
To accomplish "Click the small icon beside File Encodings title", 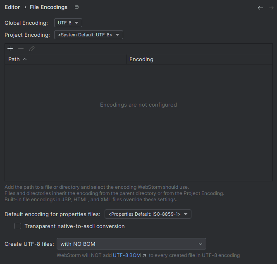I will 76,7.
